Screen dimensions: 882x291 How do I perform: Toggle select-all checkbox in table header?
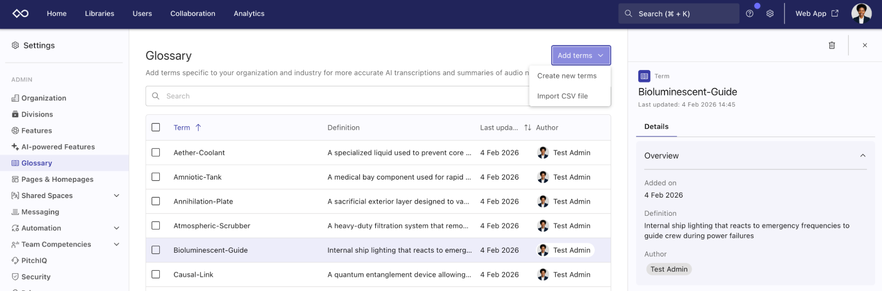(x=156, y=127)
